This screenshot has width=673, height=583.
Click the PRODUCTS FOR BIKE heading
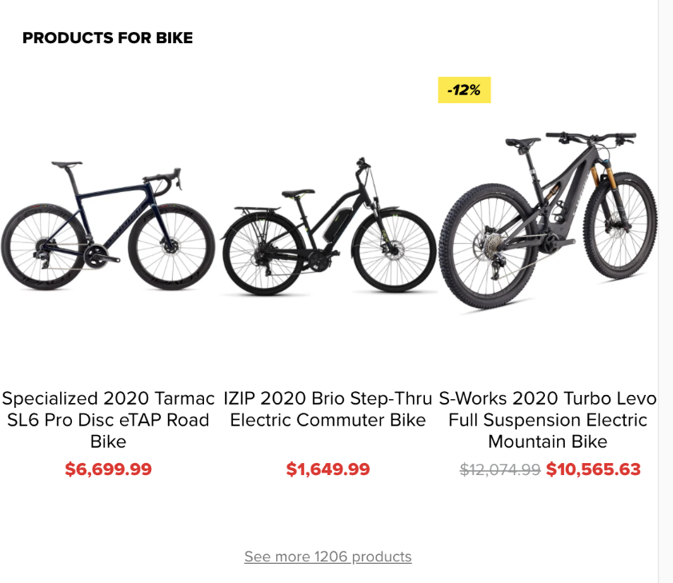pyautogui.click(x=107, y=38)
